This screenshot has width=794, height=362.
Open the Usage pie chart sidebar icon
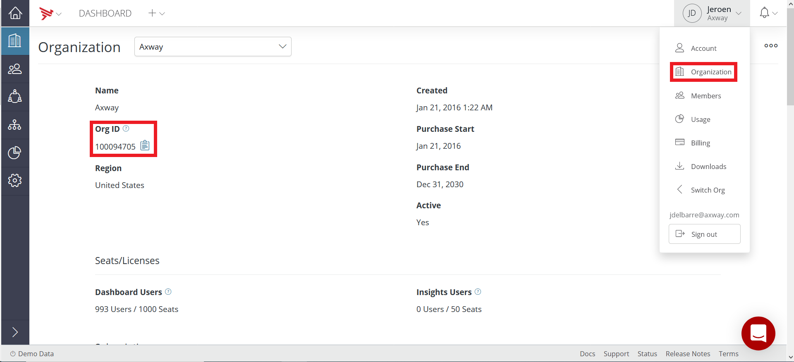coord(15,152)
